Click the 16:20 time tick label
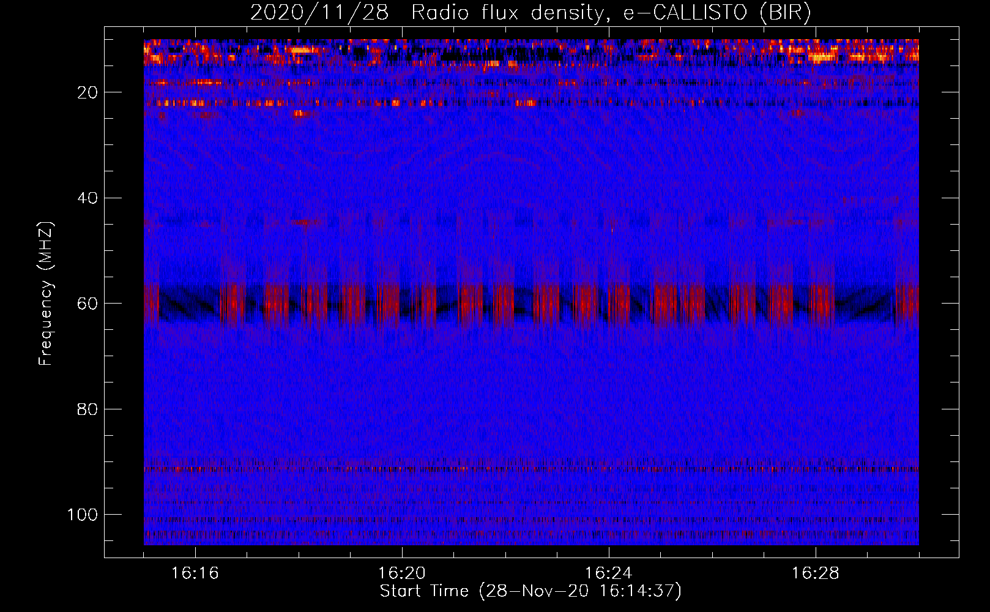Screen dimensions: 990x612 pos(402,573)
